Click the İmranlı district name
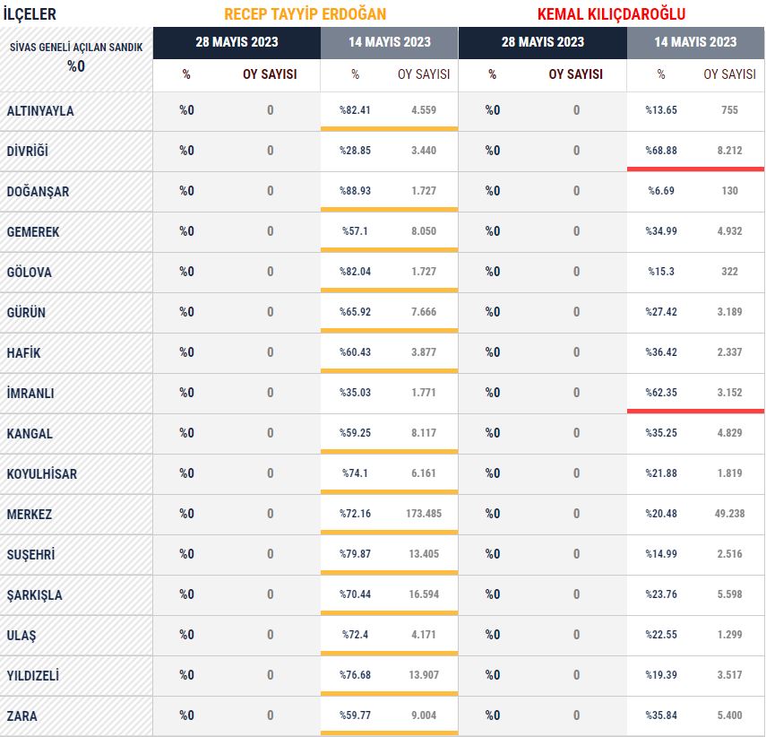 30,394
